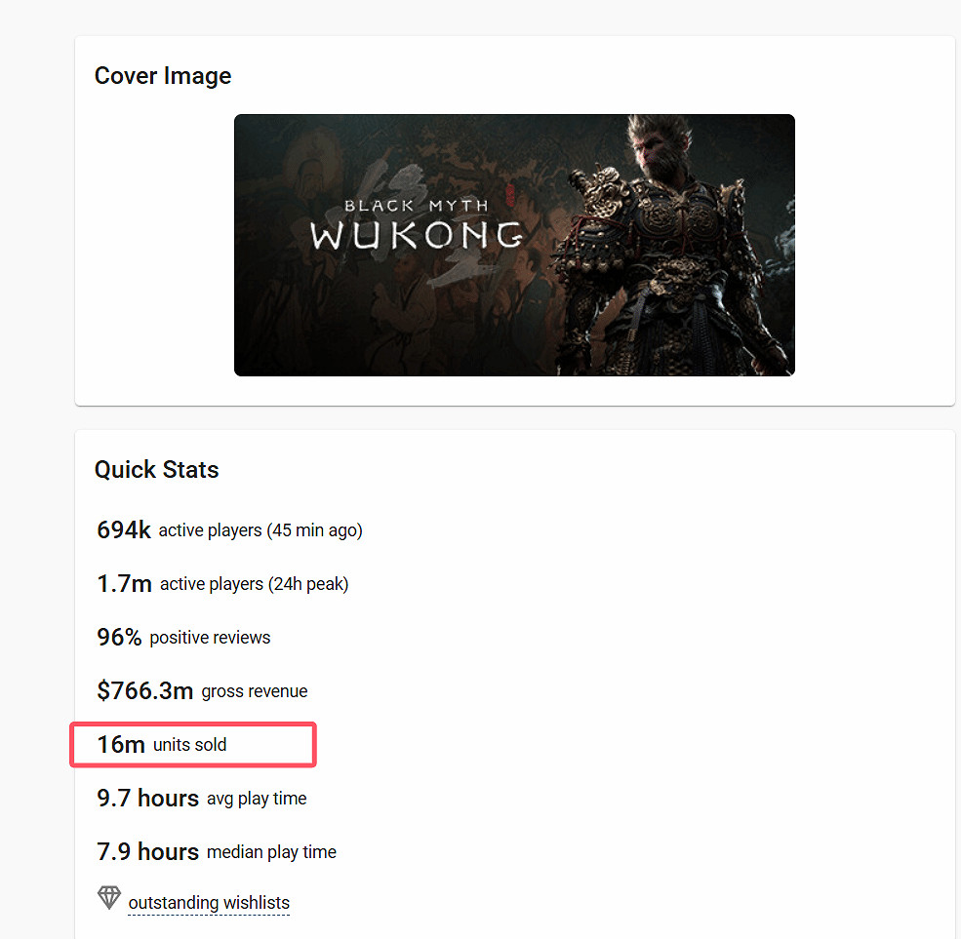
Task: Click the positive reviews label
Action: [x=212, y=638]
